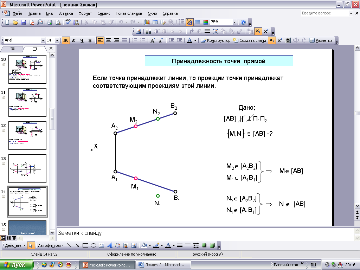This screenshot has width=360, height=270.
Task: Click the paint bucket fill color swatch
Action: click(x=144, y=245)
